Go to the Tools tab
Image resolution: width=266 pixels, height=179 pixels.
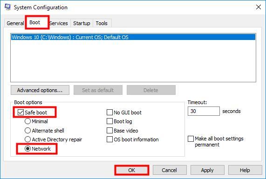102,23
